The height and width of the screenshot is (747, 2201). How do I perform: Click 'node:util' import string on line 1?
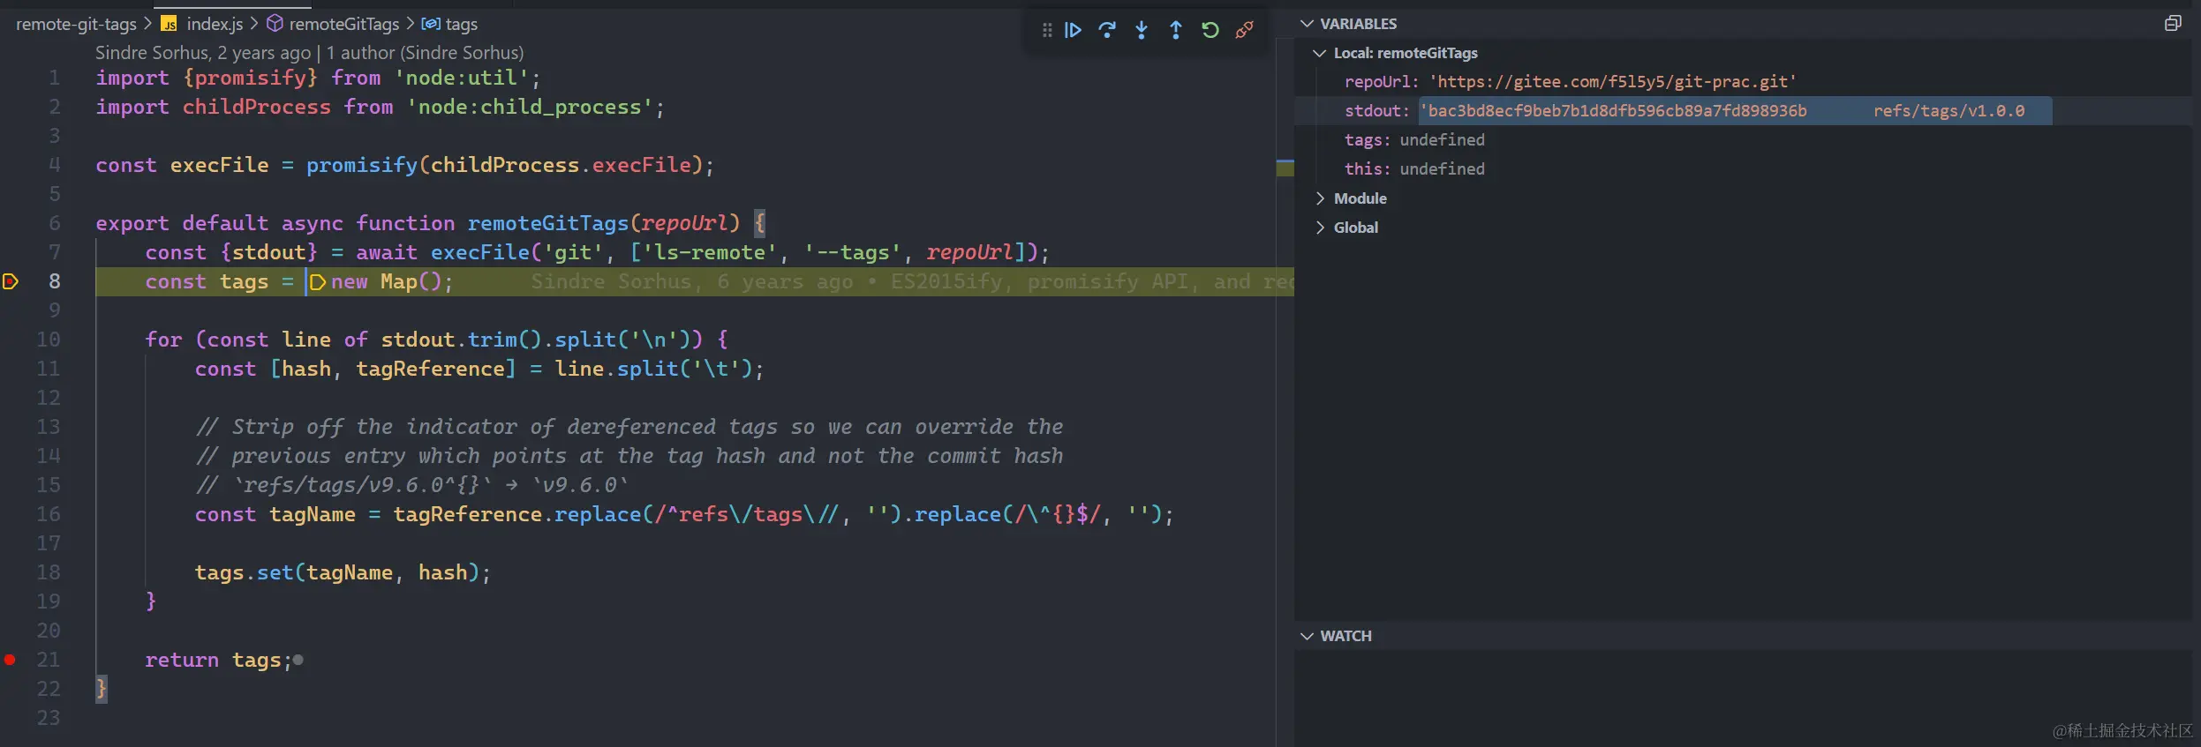(461, 78)
